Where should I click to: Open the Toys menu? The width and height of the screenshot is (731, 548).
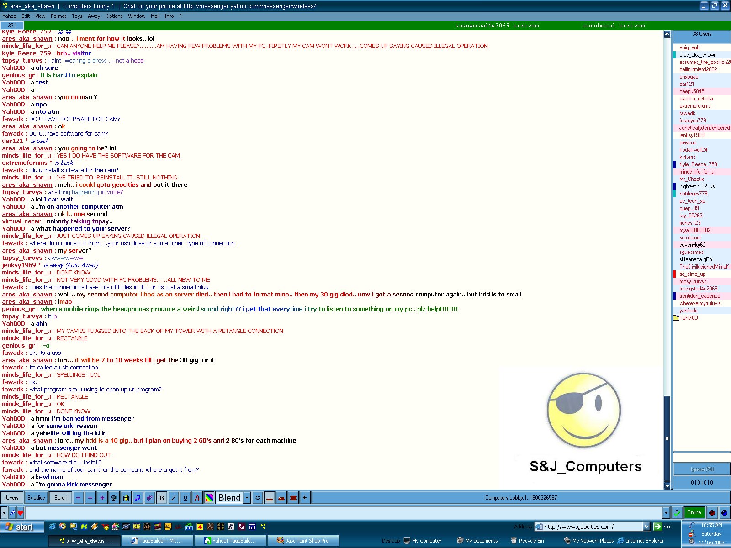point(77,16)
